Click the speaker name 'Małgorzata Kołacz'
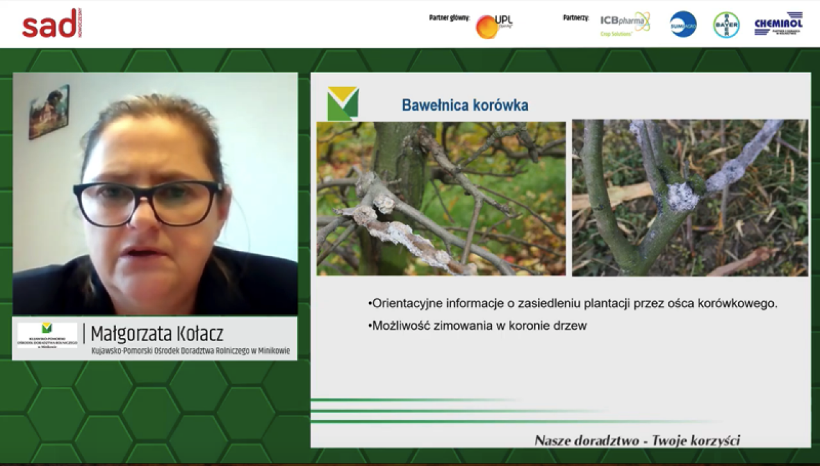The image size is (820, 466). click(x=157, y=333)
